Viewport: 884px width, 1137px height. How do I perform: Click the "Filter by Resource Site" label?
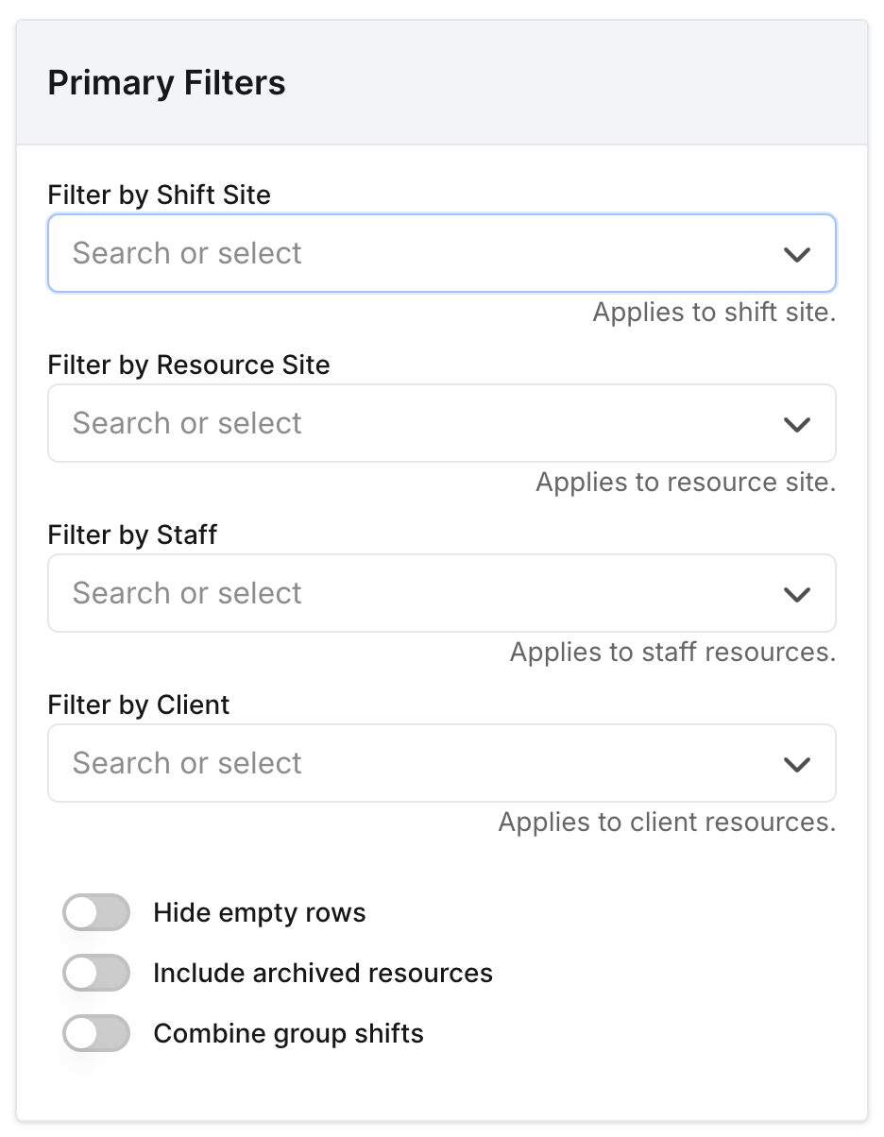pos(189,365)
